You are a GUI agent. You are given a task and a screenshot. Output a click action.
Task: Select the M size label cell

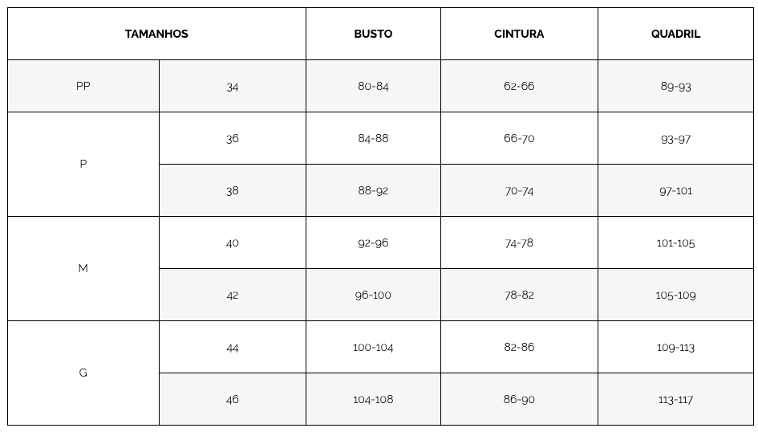83,268
